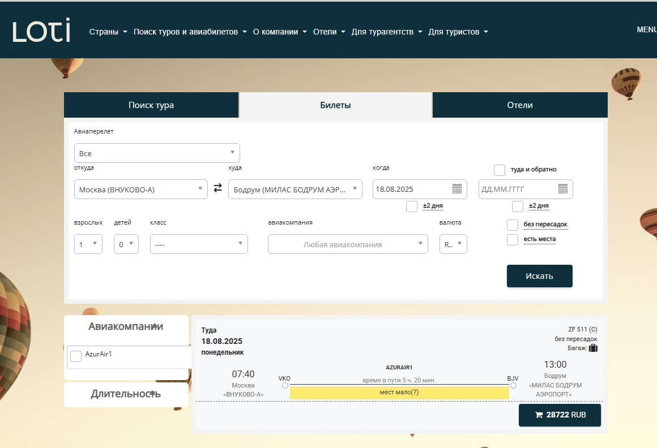
Task: Open the класс dropdown
Action: (x=199, y=244)
